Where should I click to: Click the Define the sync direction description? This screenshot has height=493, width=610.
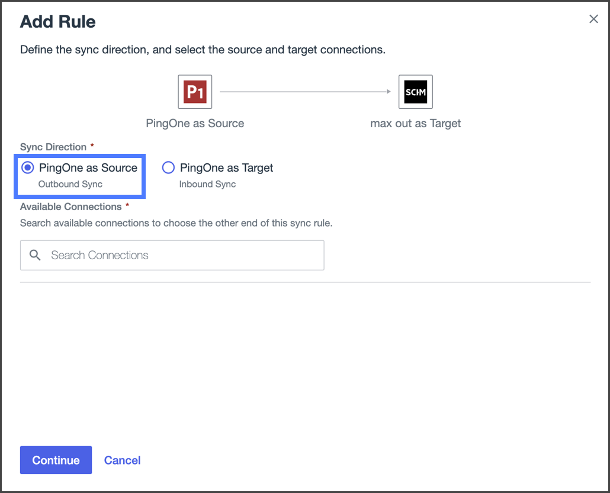203,50
